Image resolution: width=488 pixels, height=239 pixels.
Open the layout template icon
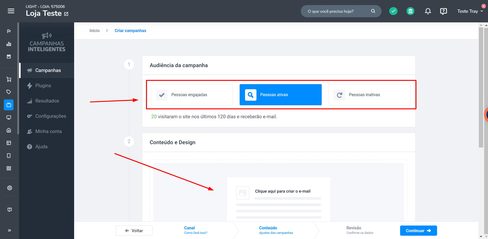point(9,143)
